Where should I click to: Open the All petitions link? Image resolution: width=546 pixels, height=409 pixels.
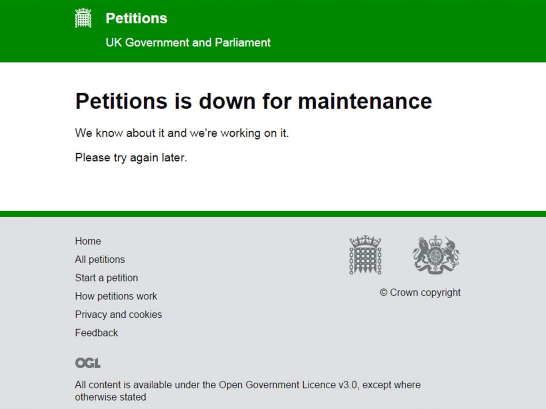100,260
